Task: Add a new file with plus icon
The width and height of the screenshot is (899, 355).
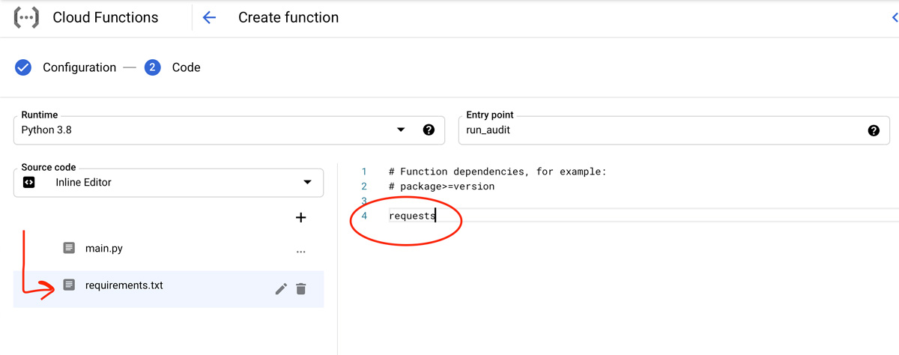Action: [x=301, y=218]
